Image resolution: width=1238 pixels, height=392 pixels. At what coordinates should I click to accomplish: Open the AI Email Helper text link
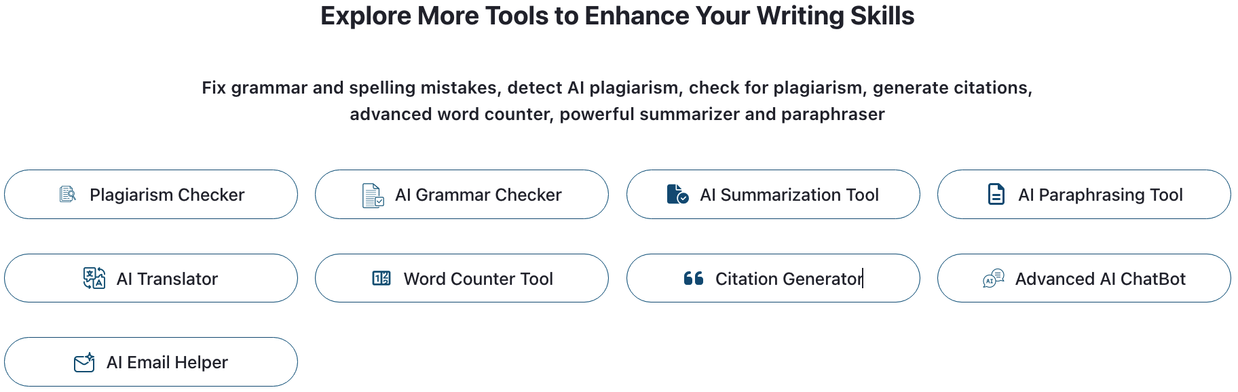click(167, 363)
